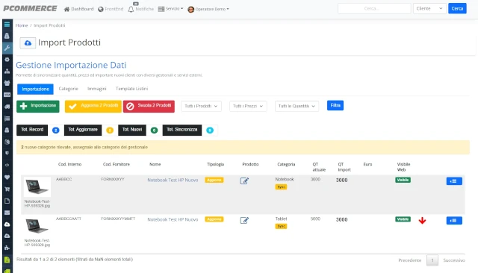
Task: Toggle the hamburger menu in the sidebar
Action: point(7,25)
